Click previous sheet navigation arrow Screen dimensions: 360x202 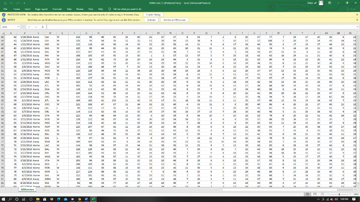pyautogui.click(x=5, y=190)
